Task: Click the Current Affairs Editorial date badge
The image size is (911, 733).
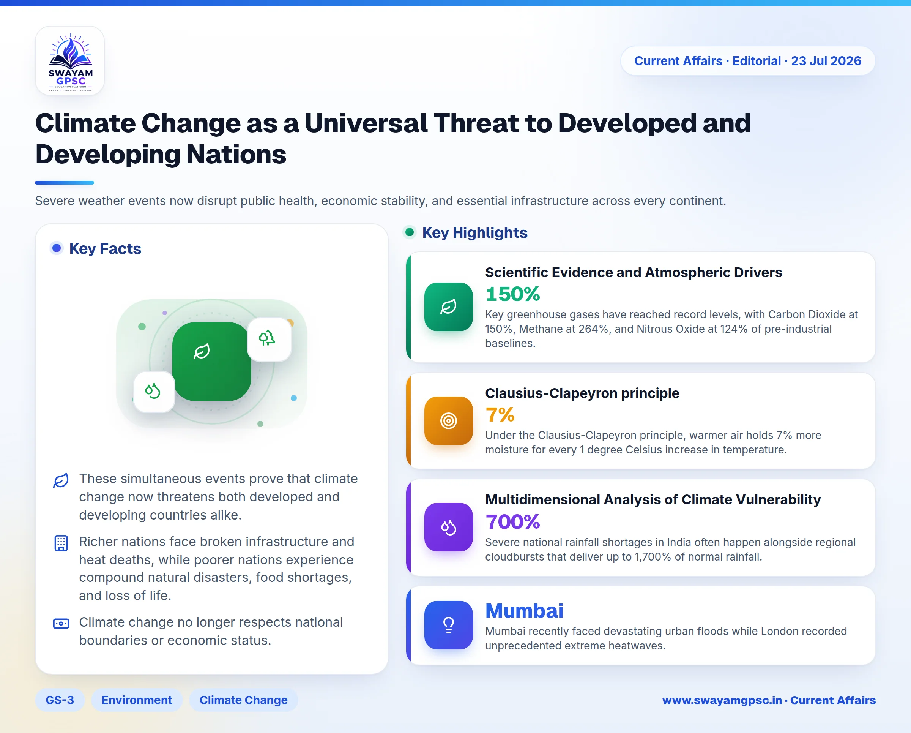Action: pos(747,61)
